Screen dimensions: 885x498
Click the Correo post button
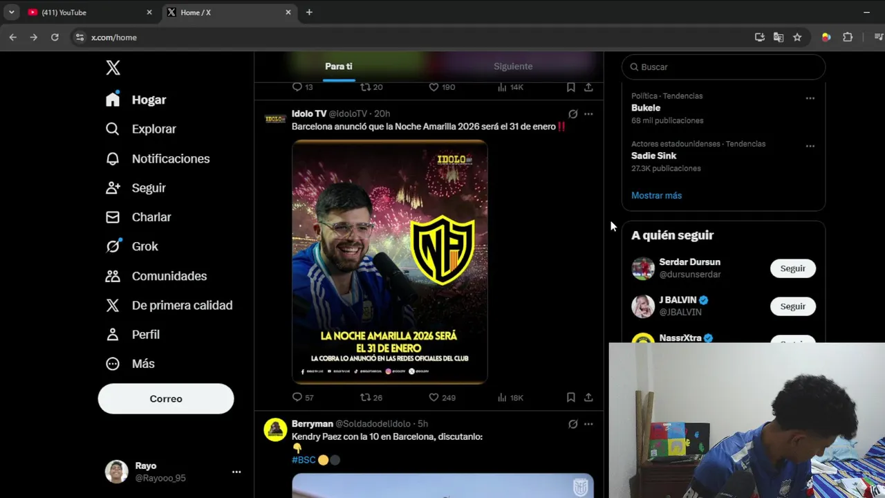[166, 398]
